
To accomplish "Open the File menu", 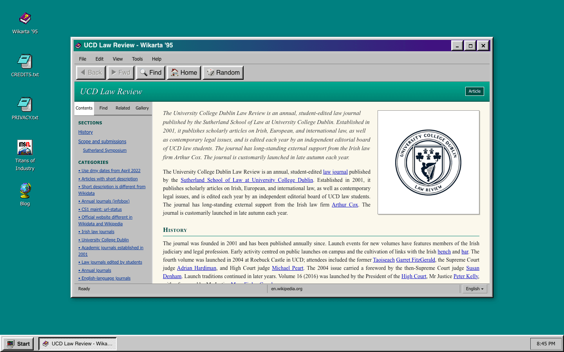I will [x=83, y=59].
